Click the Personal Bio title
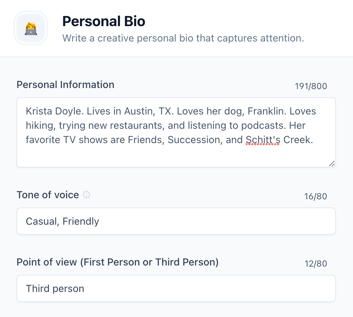This screenshot has width=353, height=317. 104,21
